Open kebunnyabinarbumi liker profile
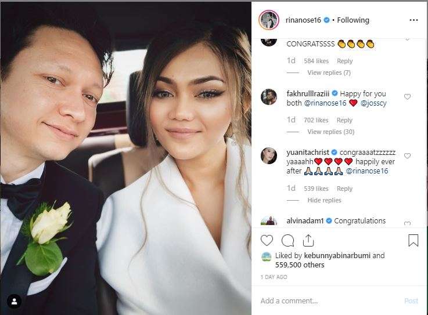This screenshot has height=315, width=428. 337,256
